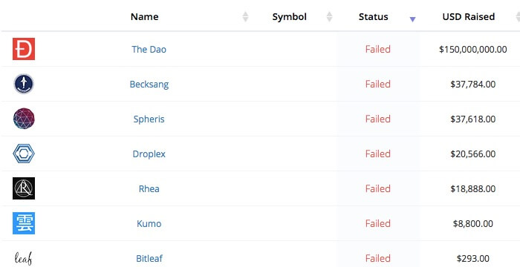Click The Dao red logo icon
Screen dimensions: 520x267
click(x=24, y=49)
